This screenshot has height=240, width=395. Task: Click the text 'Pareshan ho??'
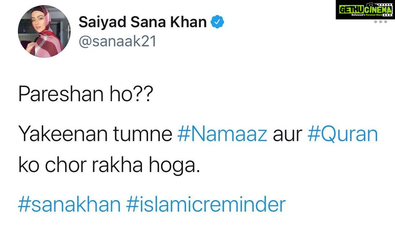coord(86,94)
